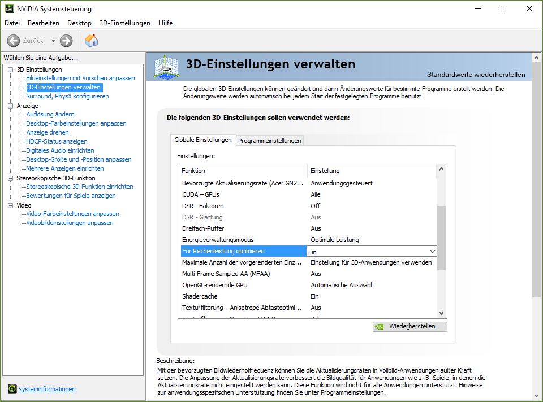The height and width of the screenshot is (402, 543).
Task: Open the Back history dropdown arrow
Action: click(53, 41)
